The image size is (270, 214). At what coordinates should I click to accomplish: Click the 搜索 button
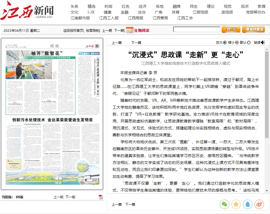(x=231, y=29)
